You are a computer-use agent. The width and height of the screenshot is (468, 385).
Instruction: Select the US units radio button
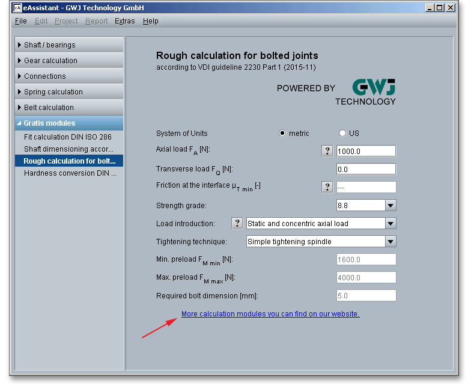[x=342, y=134]
